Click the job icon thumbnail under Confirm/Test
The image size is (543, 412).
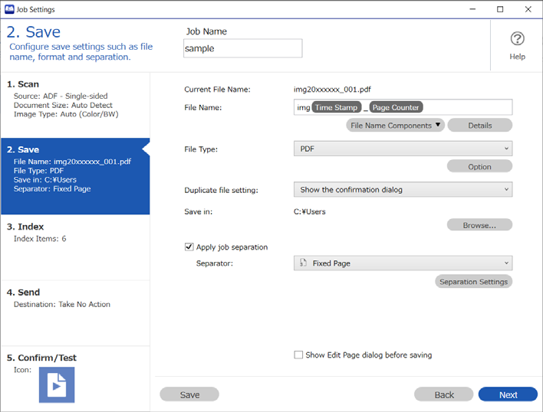(x=57, y=384)
